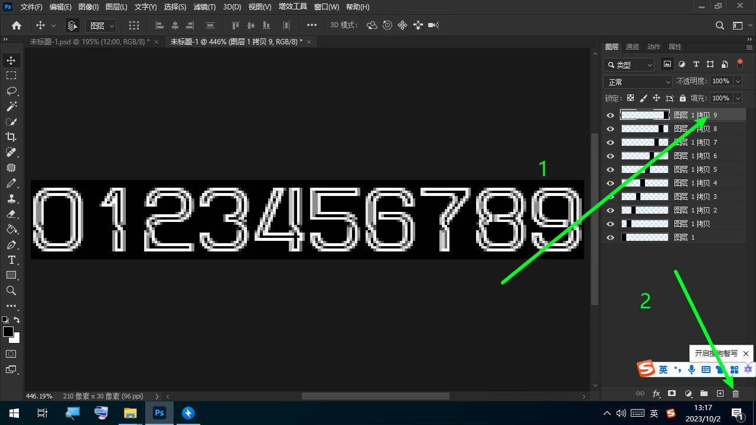Viewport: 756px width, 425px height.
Task: Select the Magic Wand tool
Action: [11, 106]
